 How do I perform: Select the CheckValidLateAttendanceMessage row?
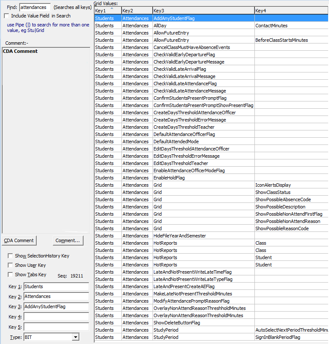(x=211, y=91)
